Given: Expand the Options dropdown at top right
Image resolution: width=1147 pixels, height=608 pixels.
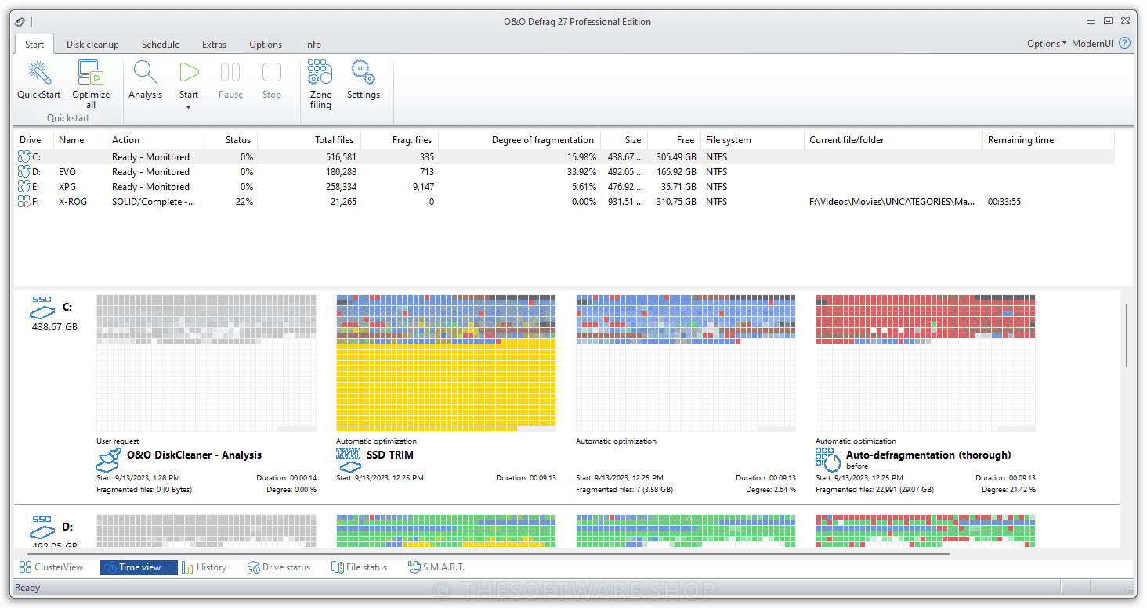Looking at the screenshot, I should pyautogui.click(x=1047, y=44).
